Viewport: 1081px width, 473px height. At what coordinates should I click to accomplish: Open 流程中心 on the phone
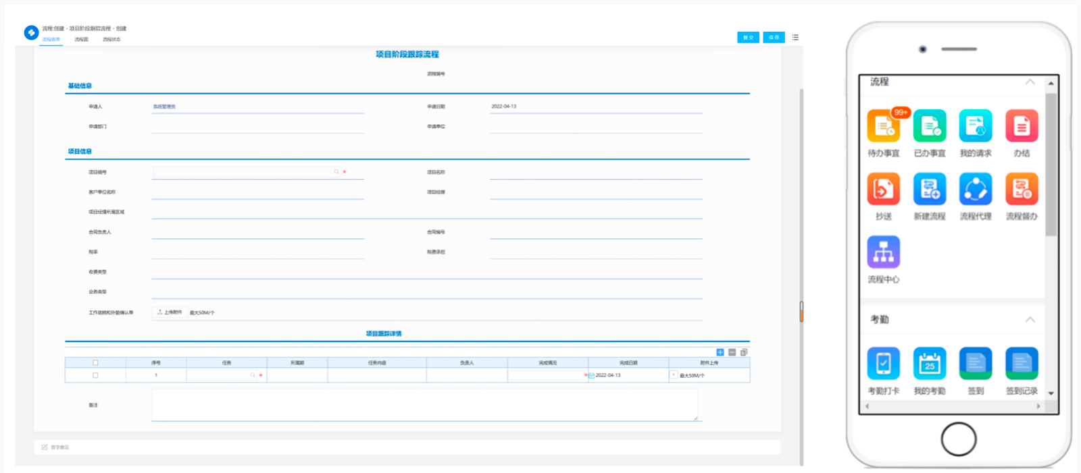[884, 252]
